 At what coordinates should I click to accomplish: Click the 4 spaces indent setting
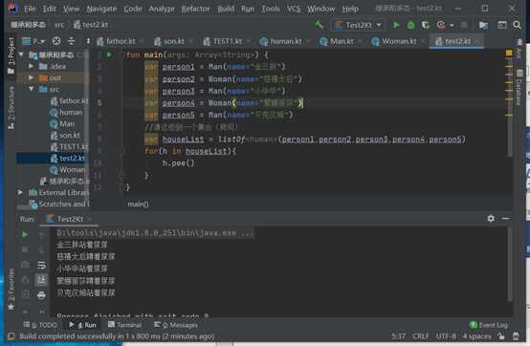[476, 336]
